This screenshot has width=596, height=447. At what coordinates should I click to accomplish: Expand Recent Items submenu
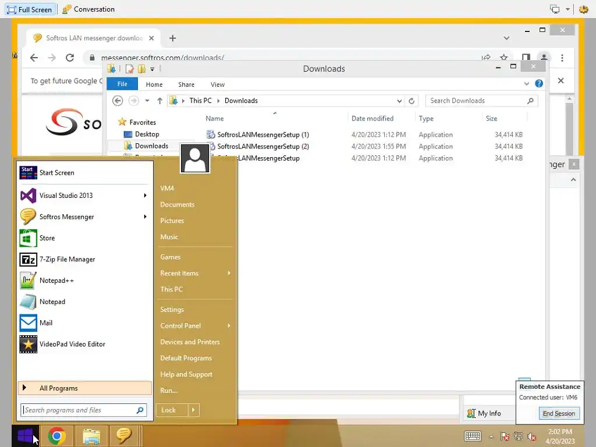(x=229, y=274)
